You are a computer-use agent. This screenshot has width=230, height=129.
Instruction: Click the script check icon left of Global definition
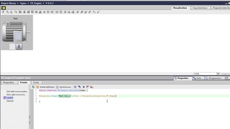(x=33, y=87)
